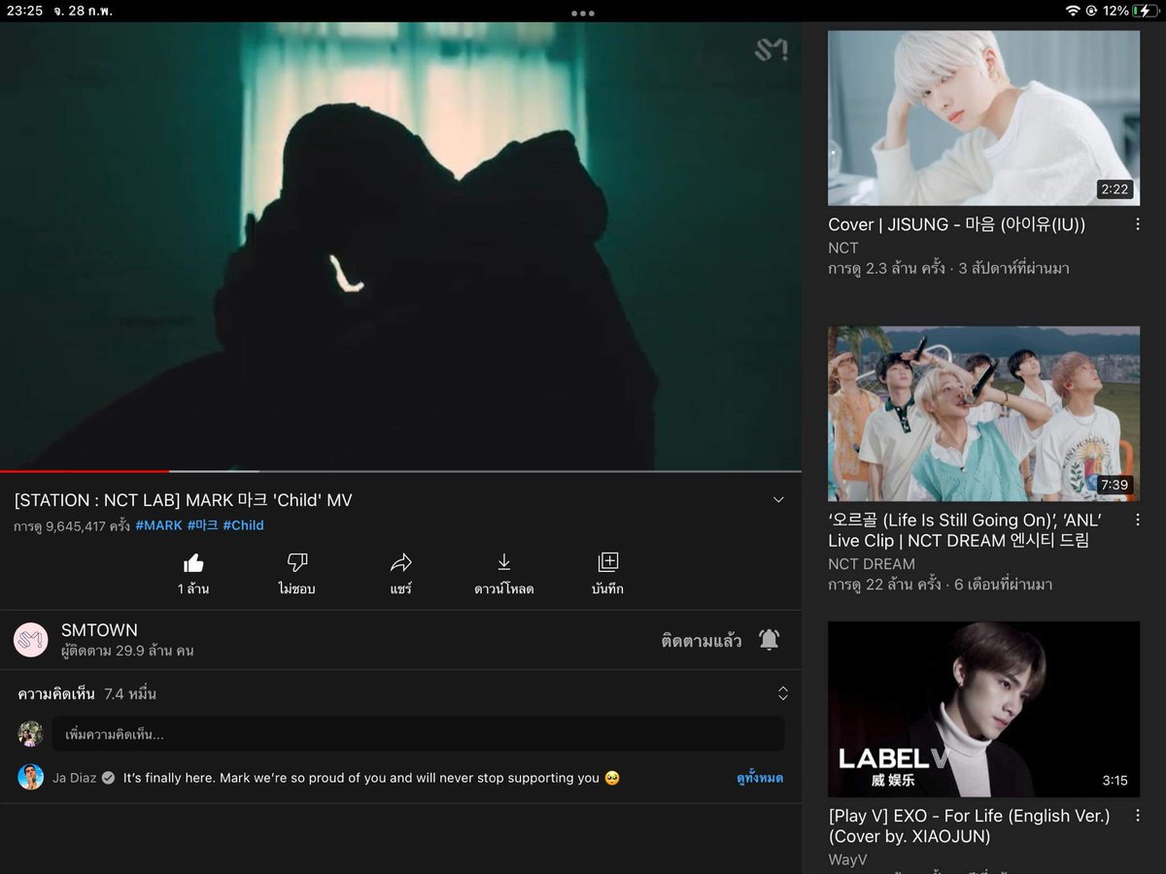Open the #MARK hashtag link
The width and height of the screenshot is (1166, 874).
coord(158,525)
